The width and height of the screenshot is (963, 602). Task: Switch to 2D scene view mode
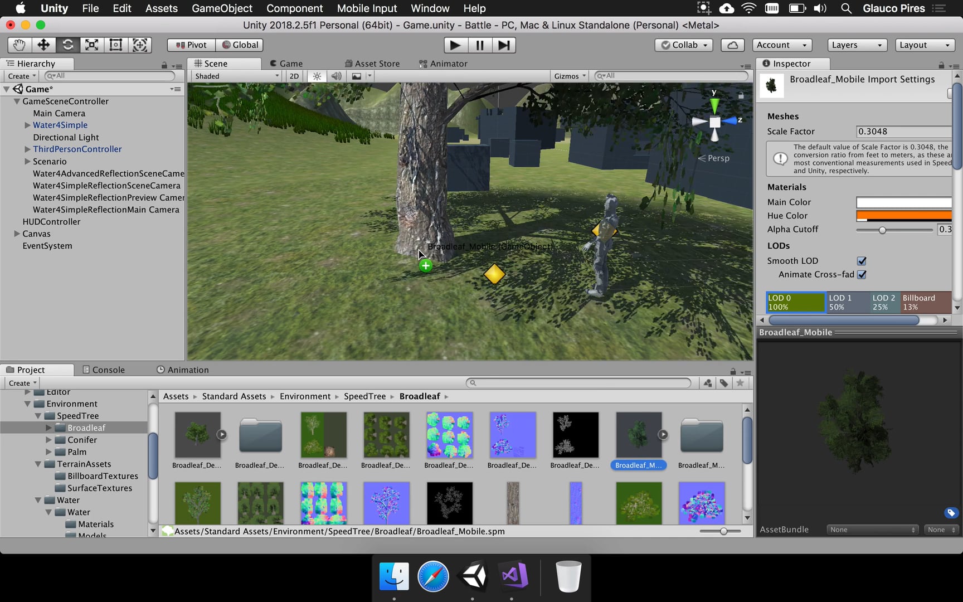(294, 76)
